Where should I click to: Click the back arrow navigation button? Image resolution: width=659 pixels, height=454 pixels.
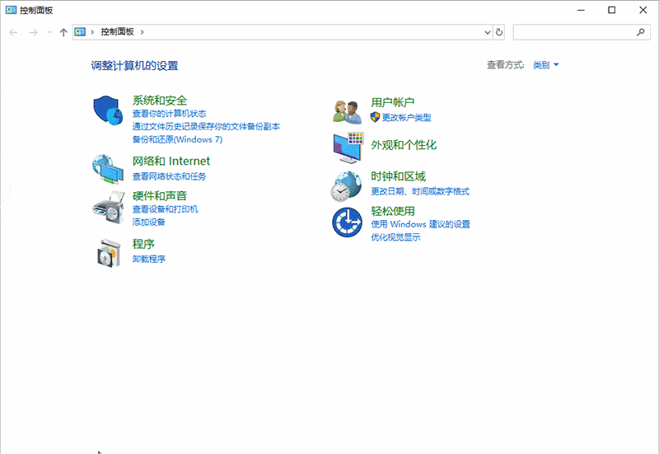pyautogui.click(x=13, y=32)
